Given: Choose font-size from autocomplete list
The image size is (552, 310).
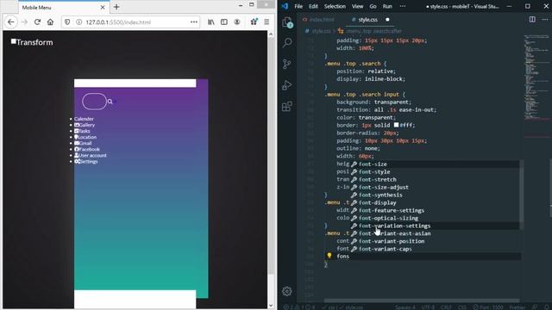Looking at the screenshot, I should (435, 164).
